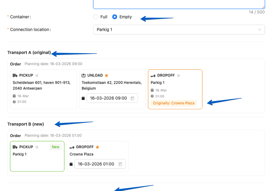Click the Crowne Plaza dropoff location text
Screen dimensions: 272x191
pyautogui.click(x=81, y=154)
